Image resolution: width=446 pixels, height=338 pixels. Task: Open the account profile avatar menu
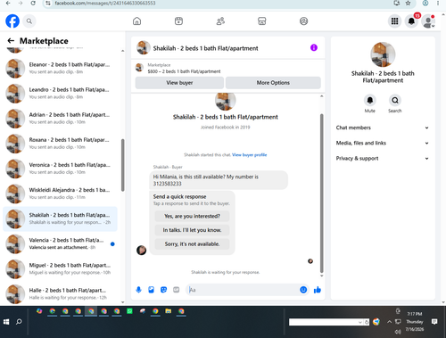point(428,21)
